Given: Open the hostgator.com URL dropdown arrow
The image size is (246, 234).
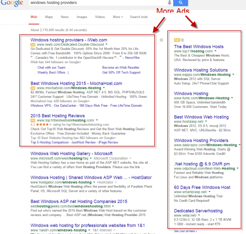Looking at the screenshot, I should [x=94, y=182].
